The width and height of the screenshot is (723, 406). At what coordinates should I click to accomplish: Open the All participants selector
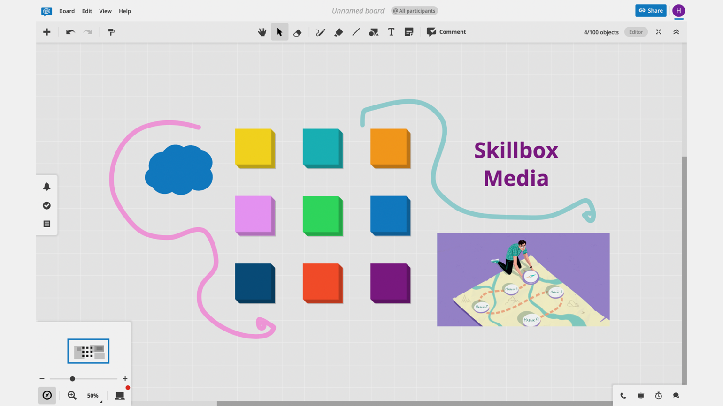pos(414,11)
